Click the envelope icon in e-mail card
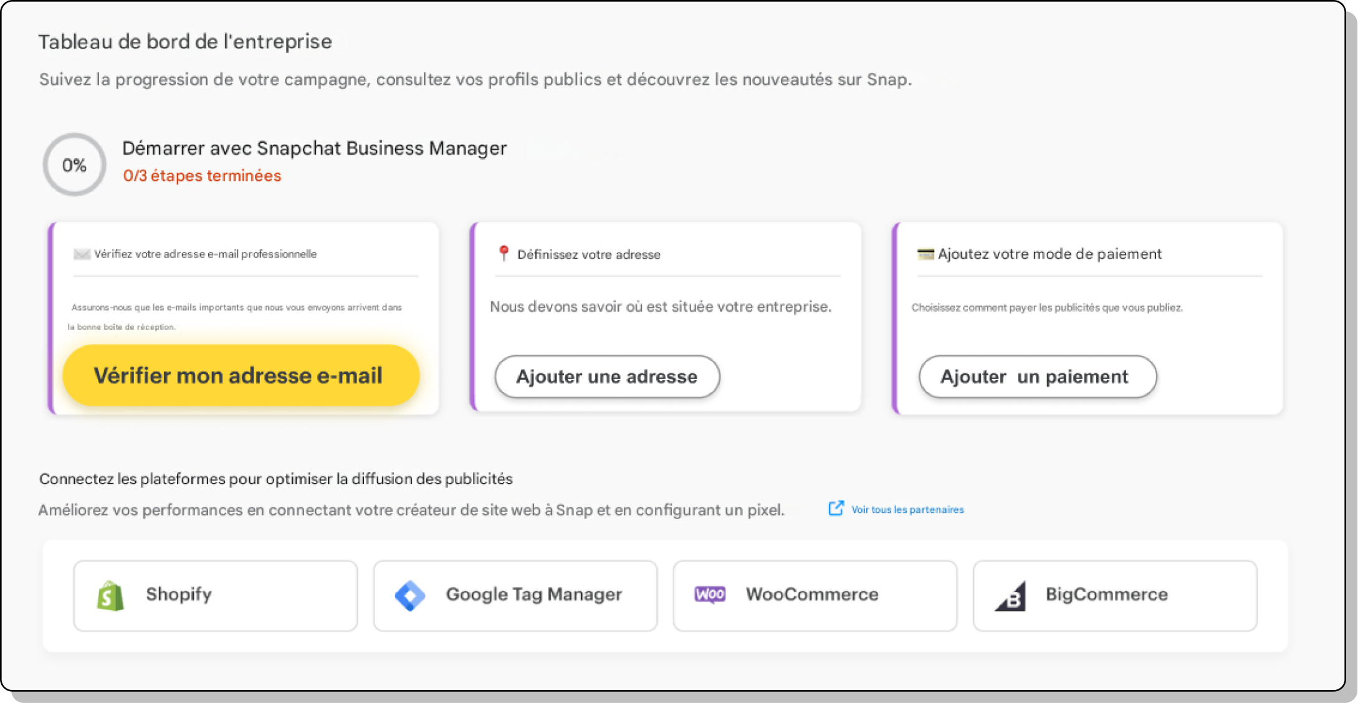 pyautogui.click(x=82, y=254)
